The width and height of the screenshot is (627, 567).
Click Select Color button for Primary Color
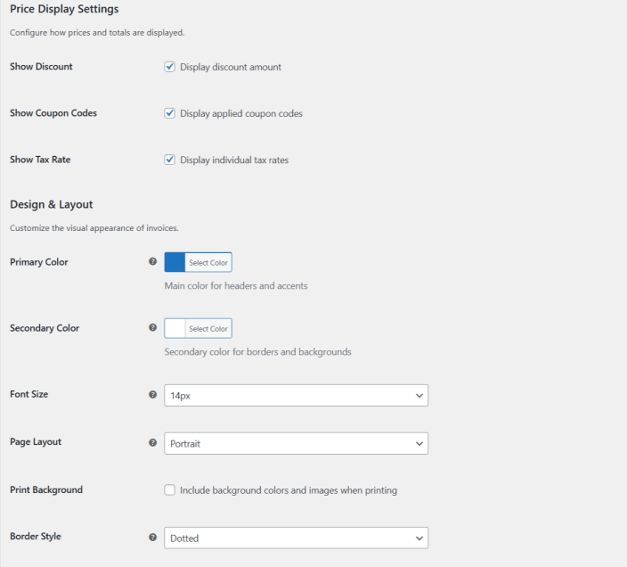click(208, 263)
